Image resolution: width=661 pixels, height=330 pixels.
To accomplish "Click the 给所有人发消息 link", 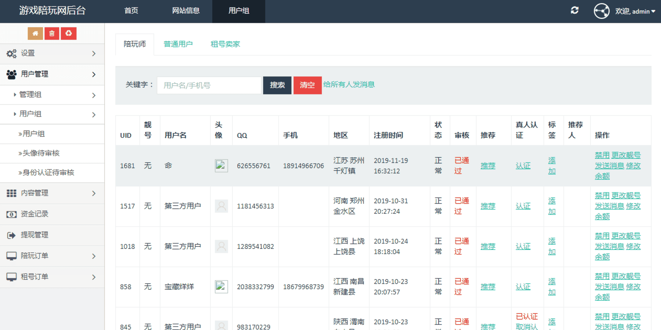I will 349,84.
